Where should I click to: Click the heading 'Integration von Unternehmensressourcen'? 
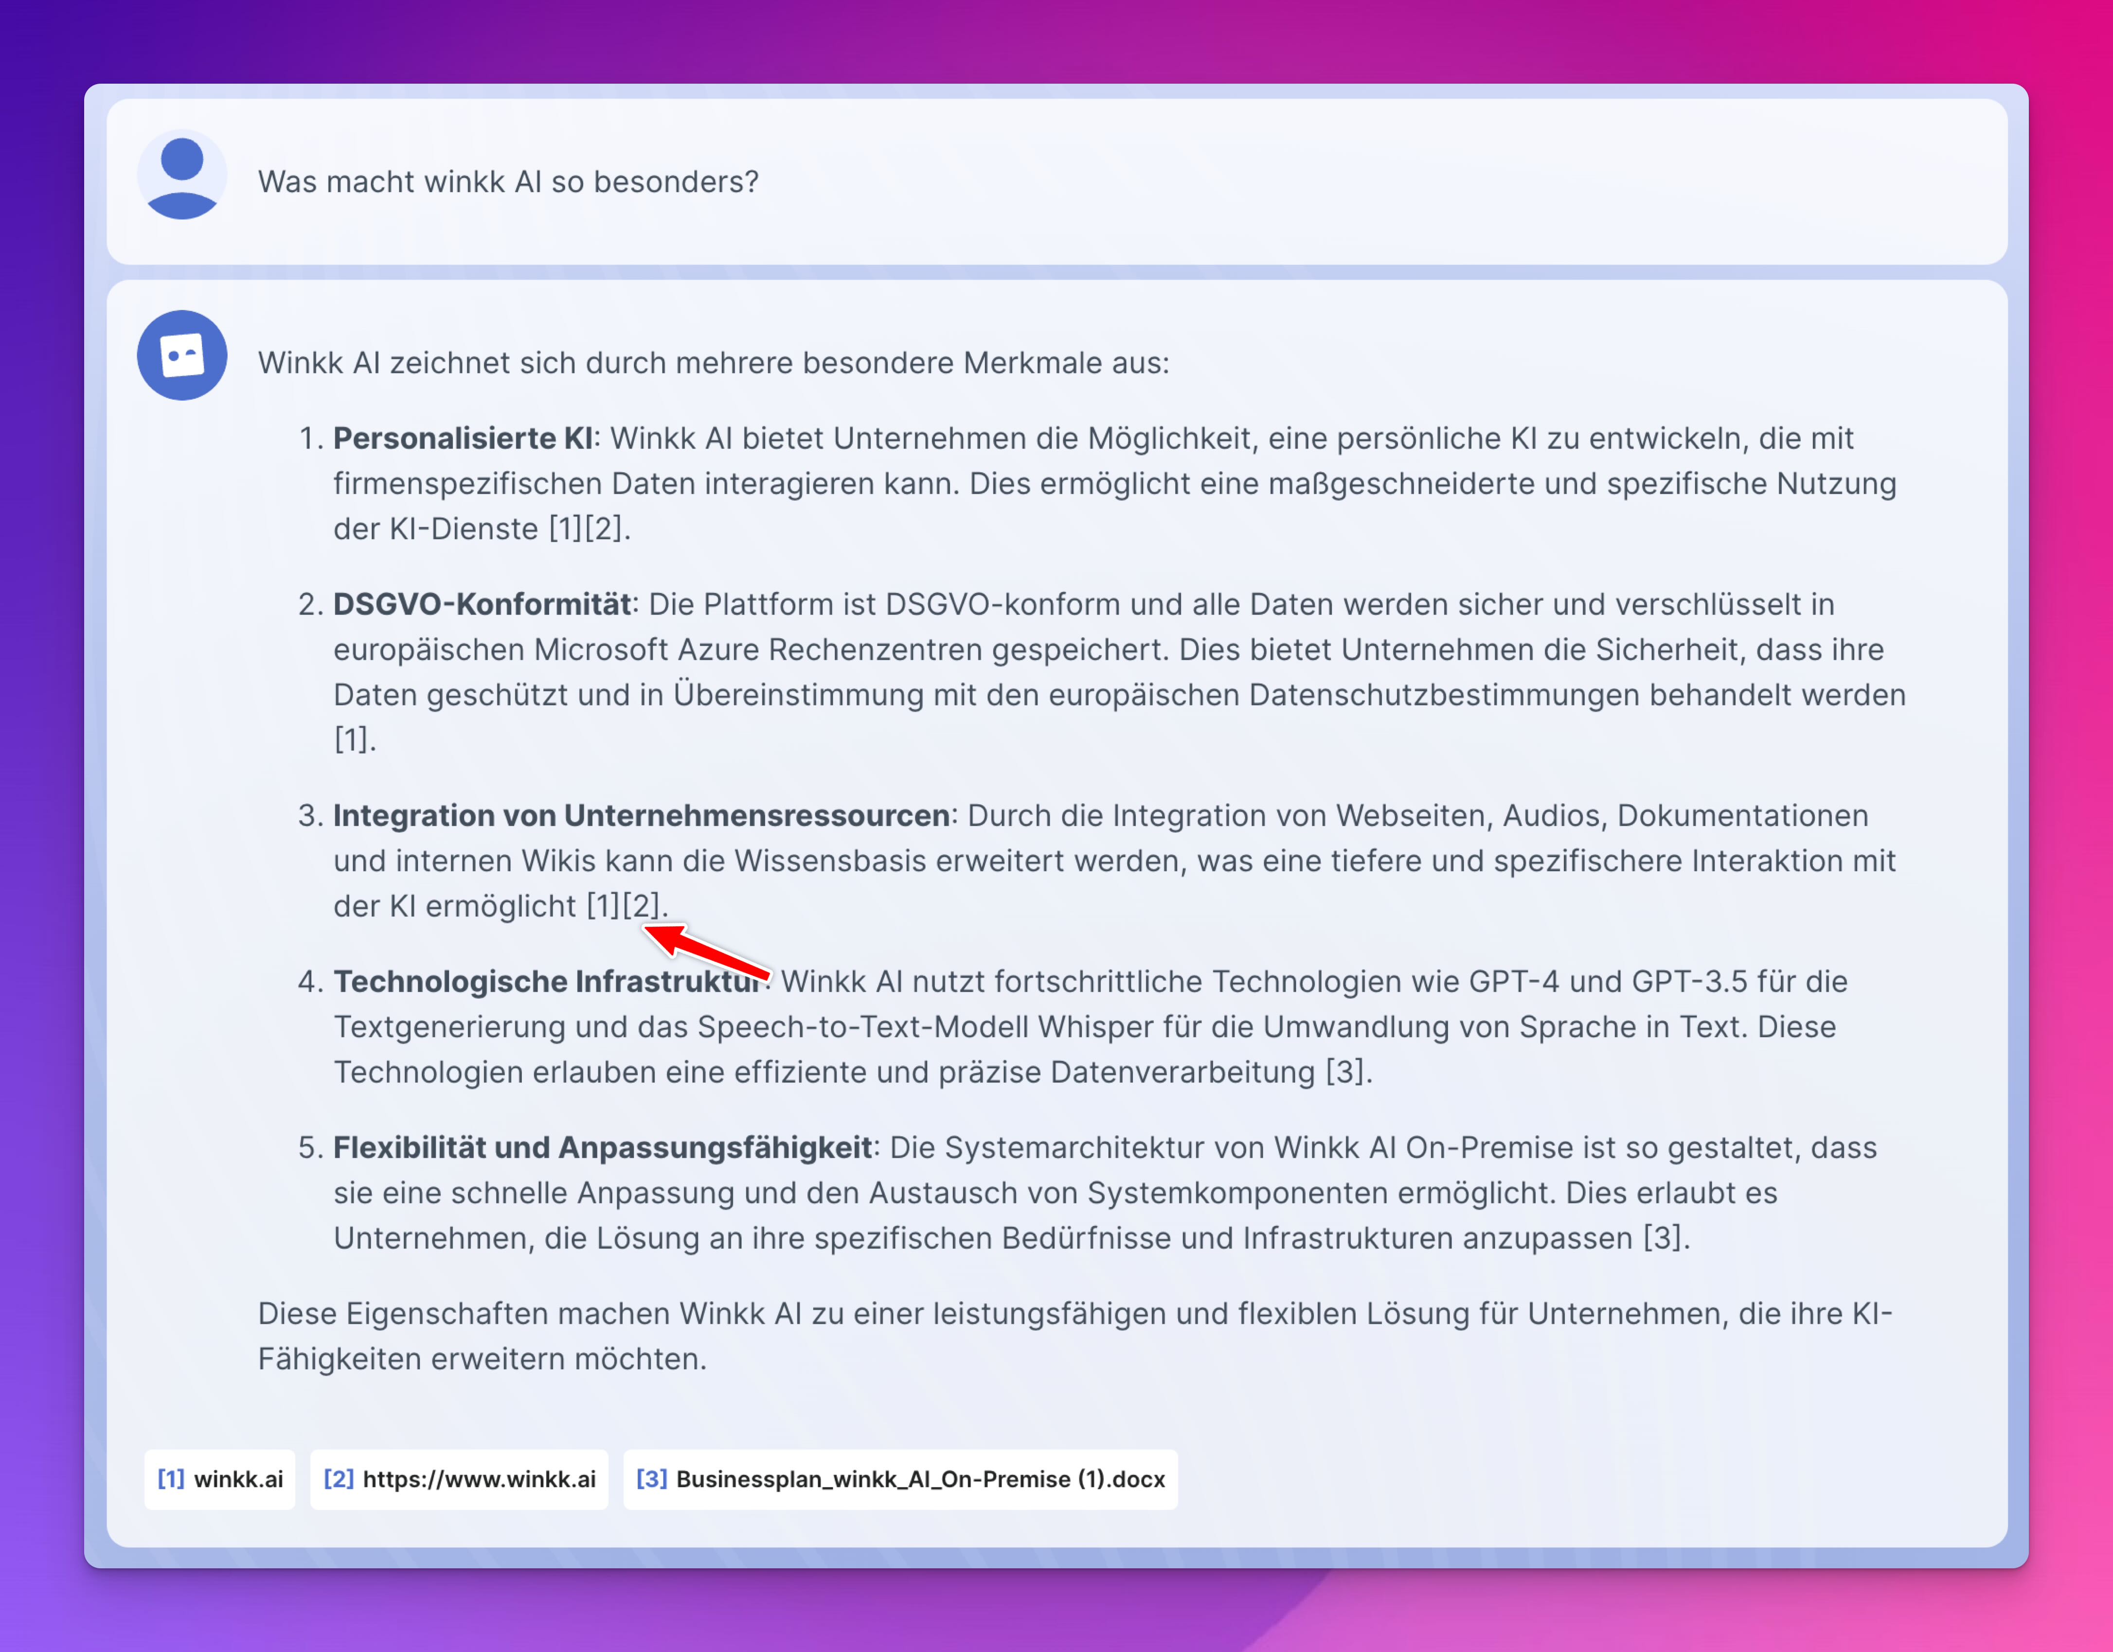coord(642,815)
